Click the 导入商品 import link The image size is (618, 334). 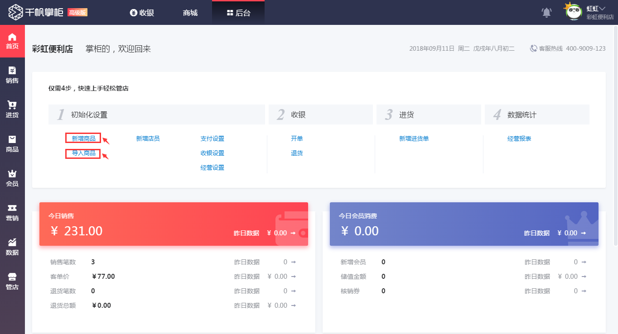click(82, 153)
